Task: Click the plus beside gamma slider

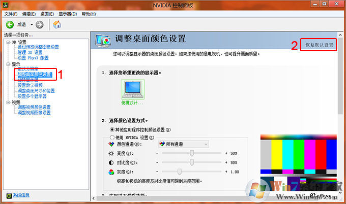Action: [226, 172]
